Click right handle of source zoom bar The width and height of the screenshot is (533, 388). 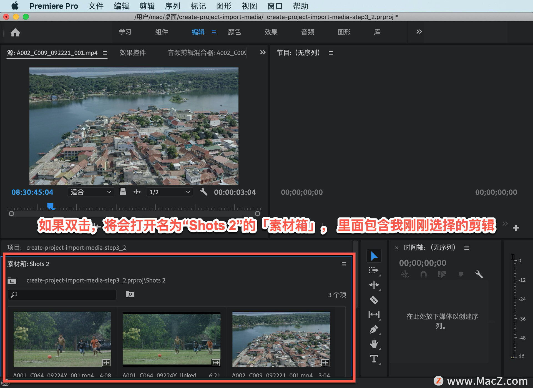click(x=257, y=213)
